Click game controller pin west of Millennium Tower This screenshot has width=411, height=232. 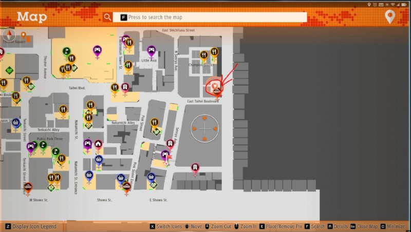[97, 50]
